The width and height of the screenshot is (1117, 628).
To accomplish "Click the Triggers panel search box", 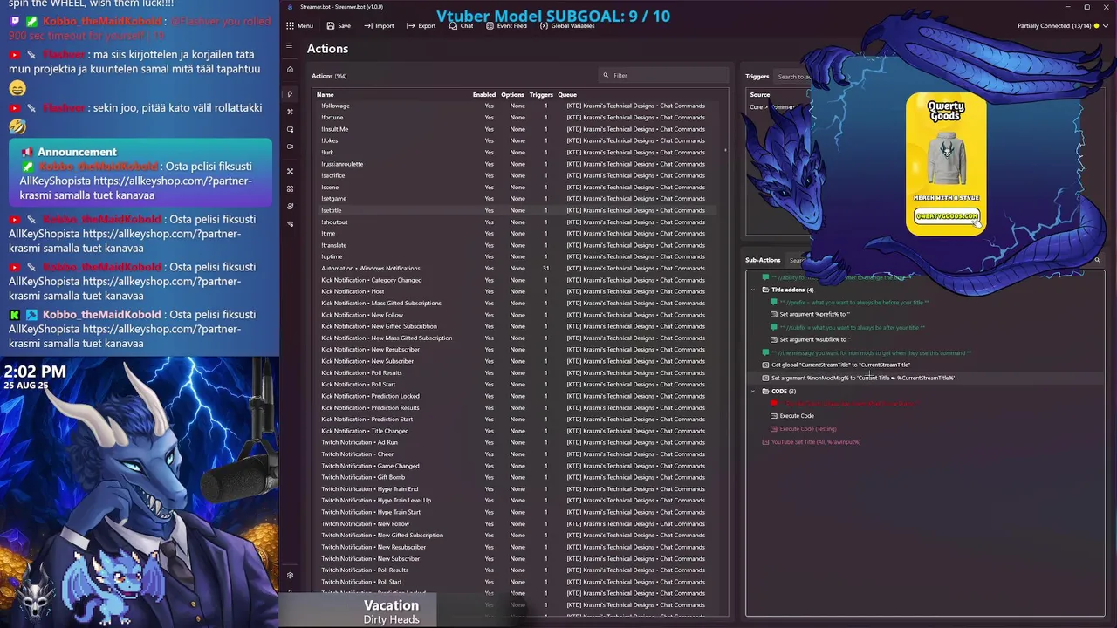I will point(794,76).
